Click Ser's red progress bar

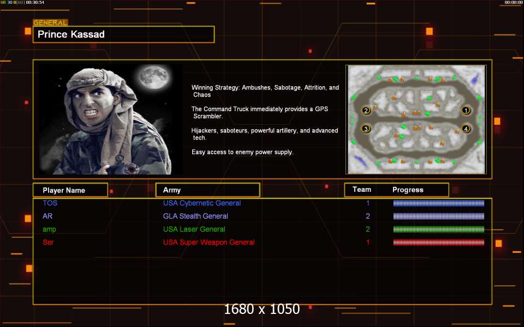pyautogui.click(x=439, y=243)
